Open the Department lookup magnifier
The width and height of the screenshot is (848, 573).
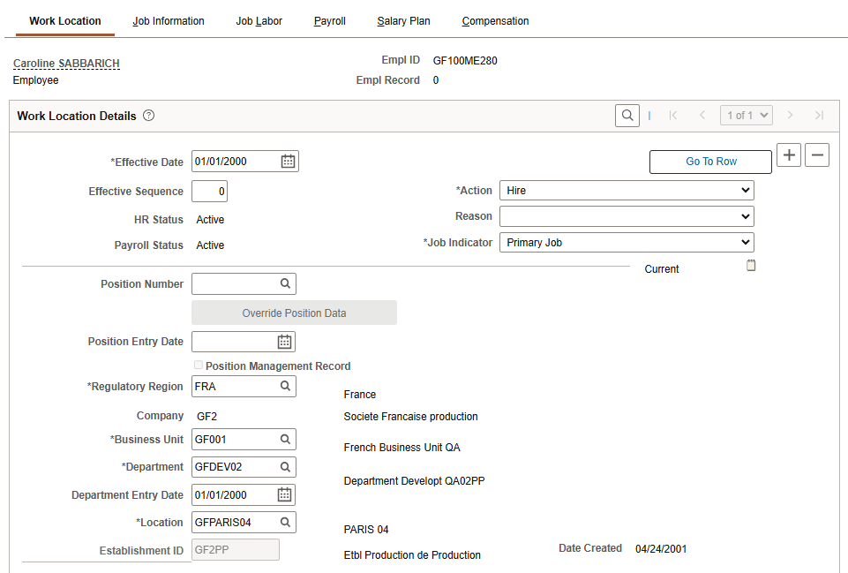[284, 466]
